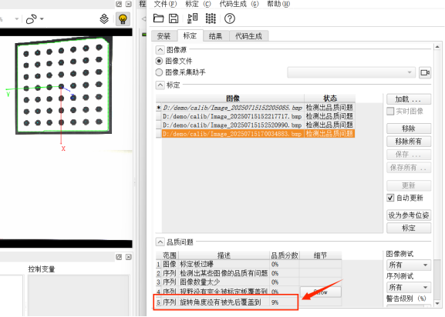The height and width of the screenshot is (317, 445).
Task: Click the save floppy disk toolbar icon
Action: (x=174, y=18)
